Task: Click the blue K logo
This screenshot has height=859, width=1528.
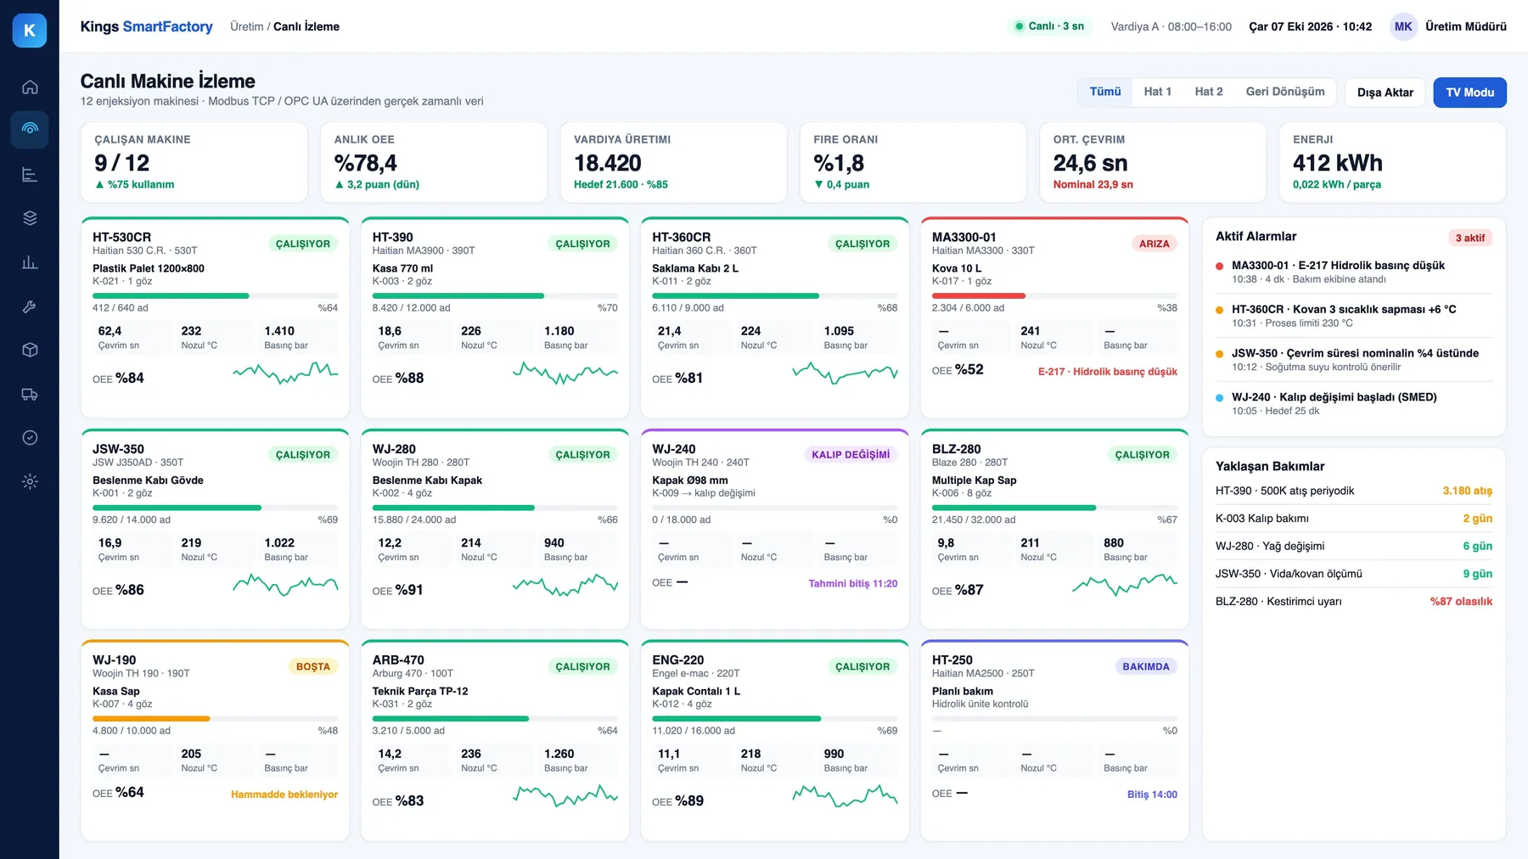Action: point(30,30)
